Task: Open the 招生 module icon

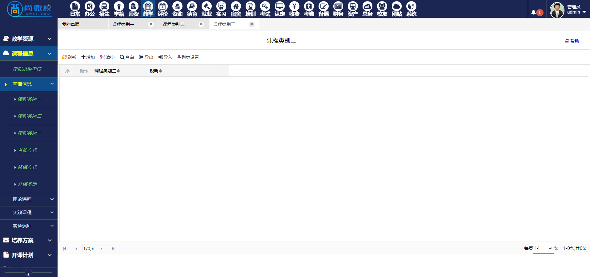Action: click(x=104, y=9)
